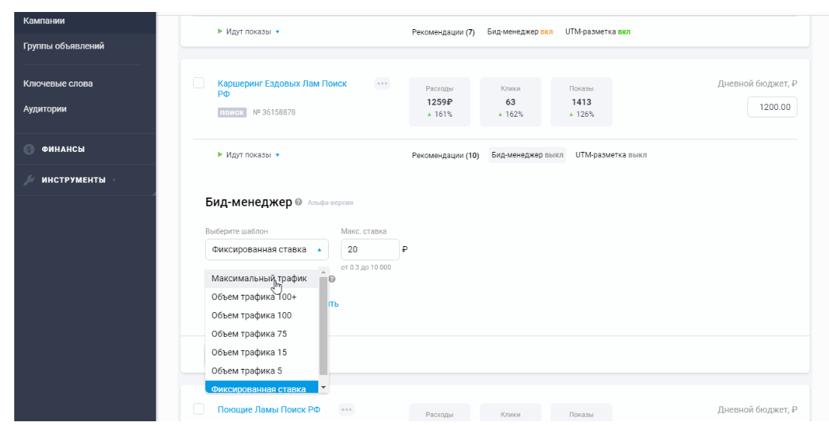This screenshot has height=425, width=829.
Task: Click help icon beside Бид-менеджер heading
Action: coord(298,203)
